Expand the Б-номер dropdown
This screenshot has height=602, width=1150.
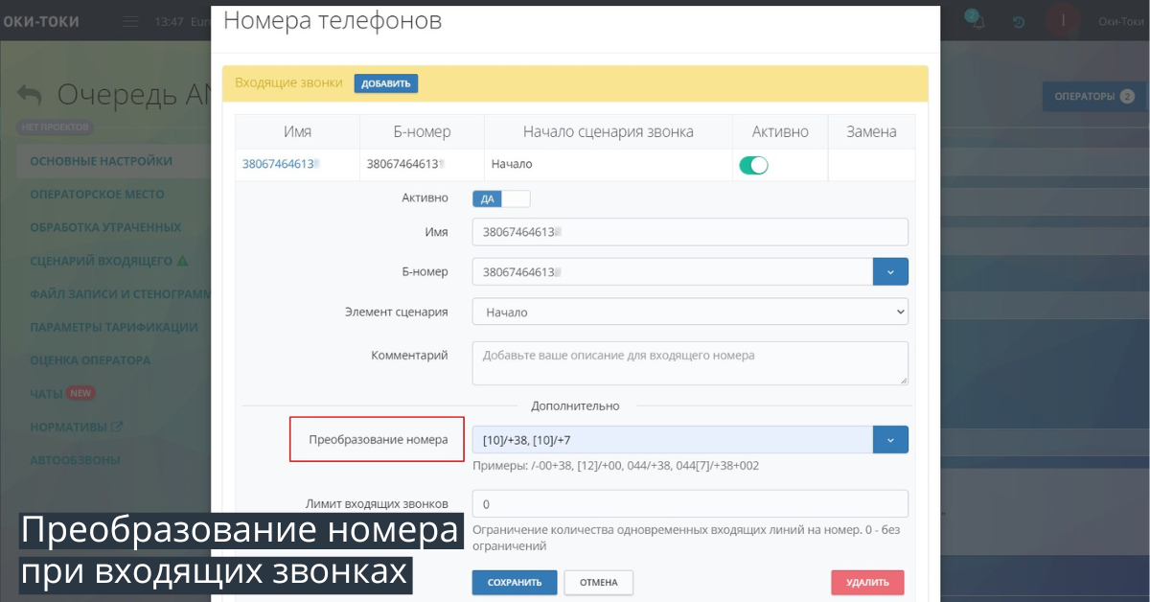(890, 271)
